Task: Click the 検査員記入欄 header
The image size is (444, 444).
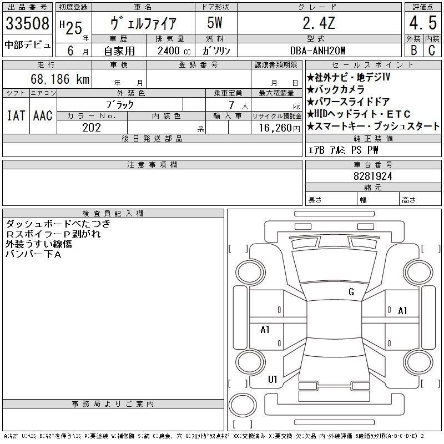Action: tap(113, 213)
